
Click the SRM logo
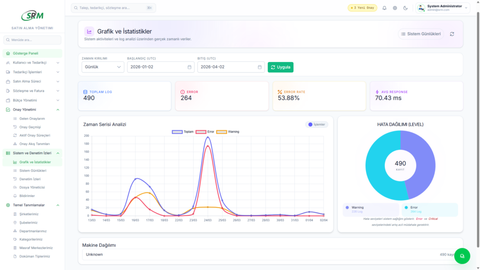(x=32, y=15)
